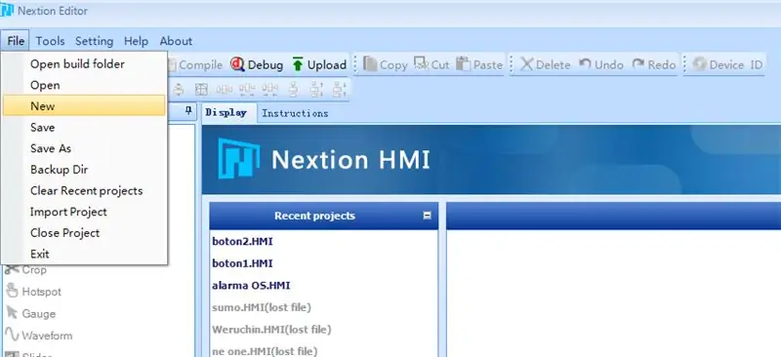This screenshot has width=781, height=357.
Task: Select the Waveform component in toolbox
Action: [38, 336]
